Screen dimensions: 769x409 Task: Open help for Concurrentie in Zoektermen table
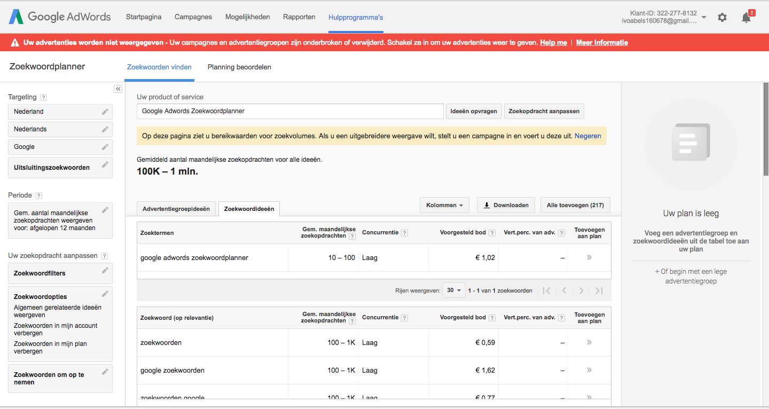click(404, 233)
